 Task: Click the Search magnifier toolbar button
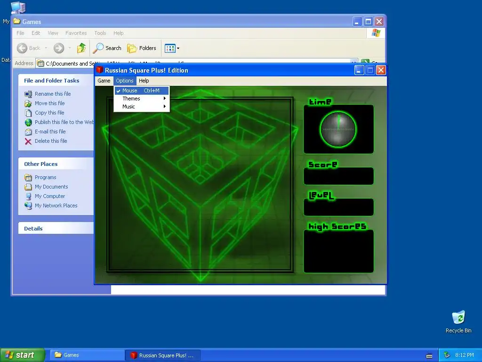[107, 48]
